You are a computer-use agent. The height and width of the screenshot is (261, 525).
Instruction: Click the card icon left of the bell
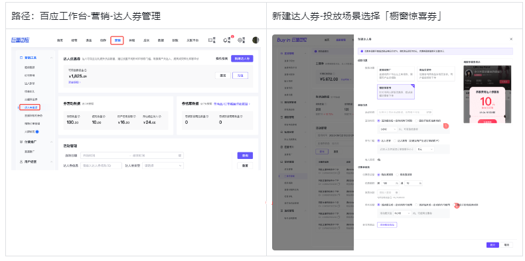pyautogui.click(x=210, y=40)
